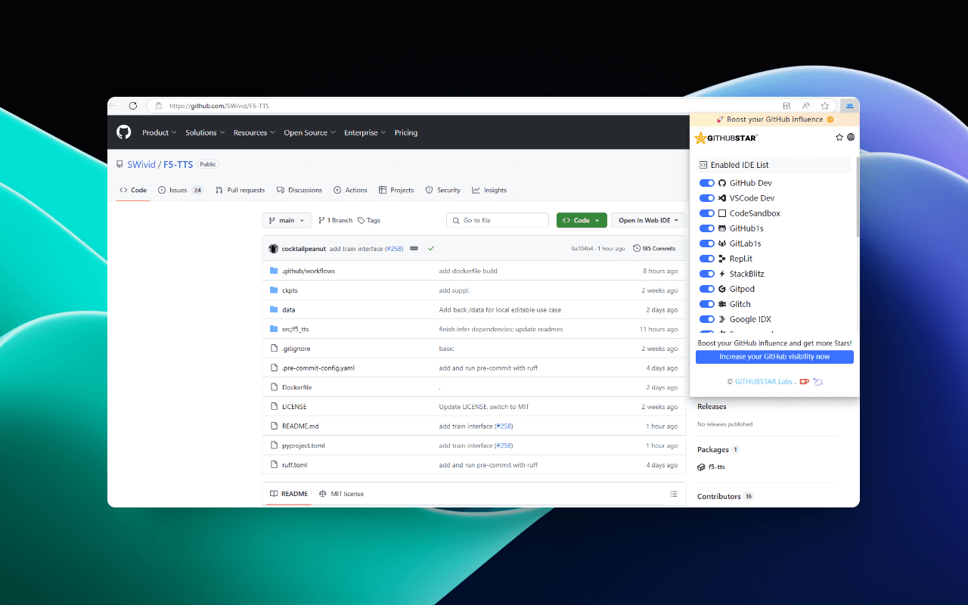
Task: Expand the Product menu
Action: (x=160, y=132)
